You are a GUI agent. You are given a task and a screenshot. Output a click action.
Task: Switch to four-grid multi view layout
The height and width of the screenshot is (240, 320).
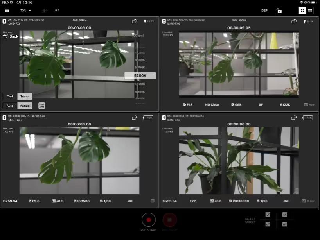302,11
